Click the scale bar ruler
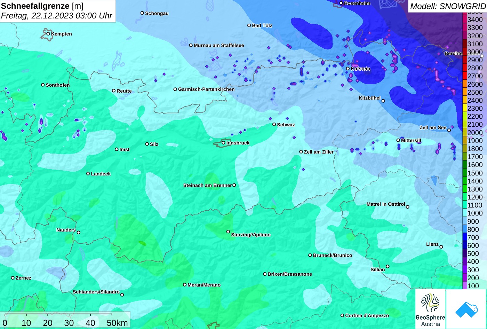Screen dimensions: 487x329 coord(58,315)
